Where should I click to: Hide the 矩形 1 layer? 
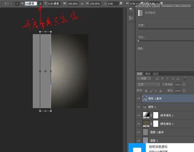point(139,107)
